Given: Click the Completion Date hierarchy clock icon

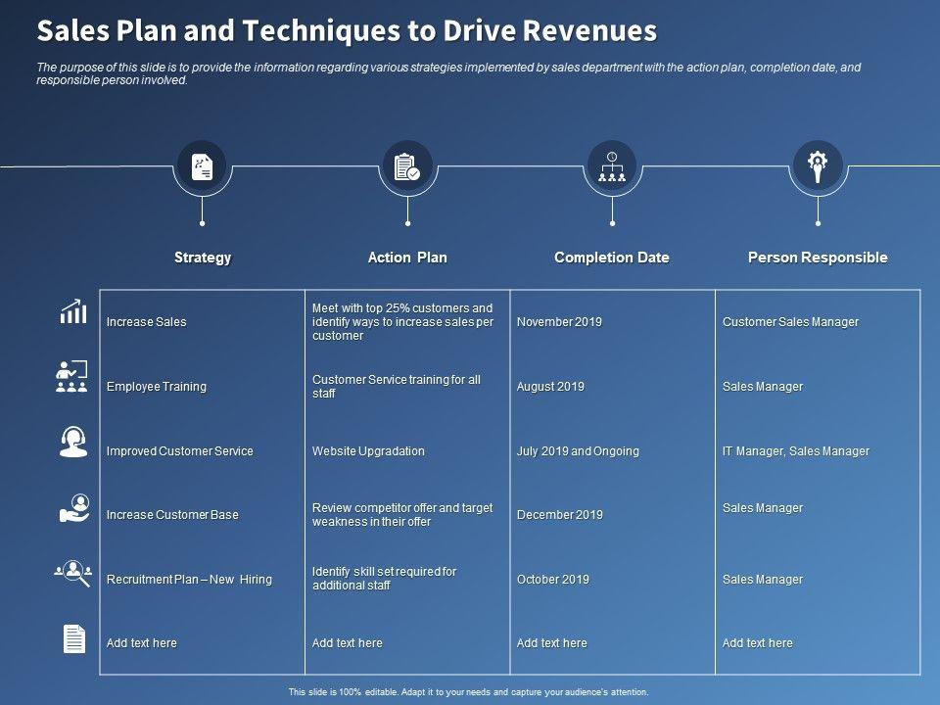Looking at the screenshot, I should (x=612, y=166).
